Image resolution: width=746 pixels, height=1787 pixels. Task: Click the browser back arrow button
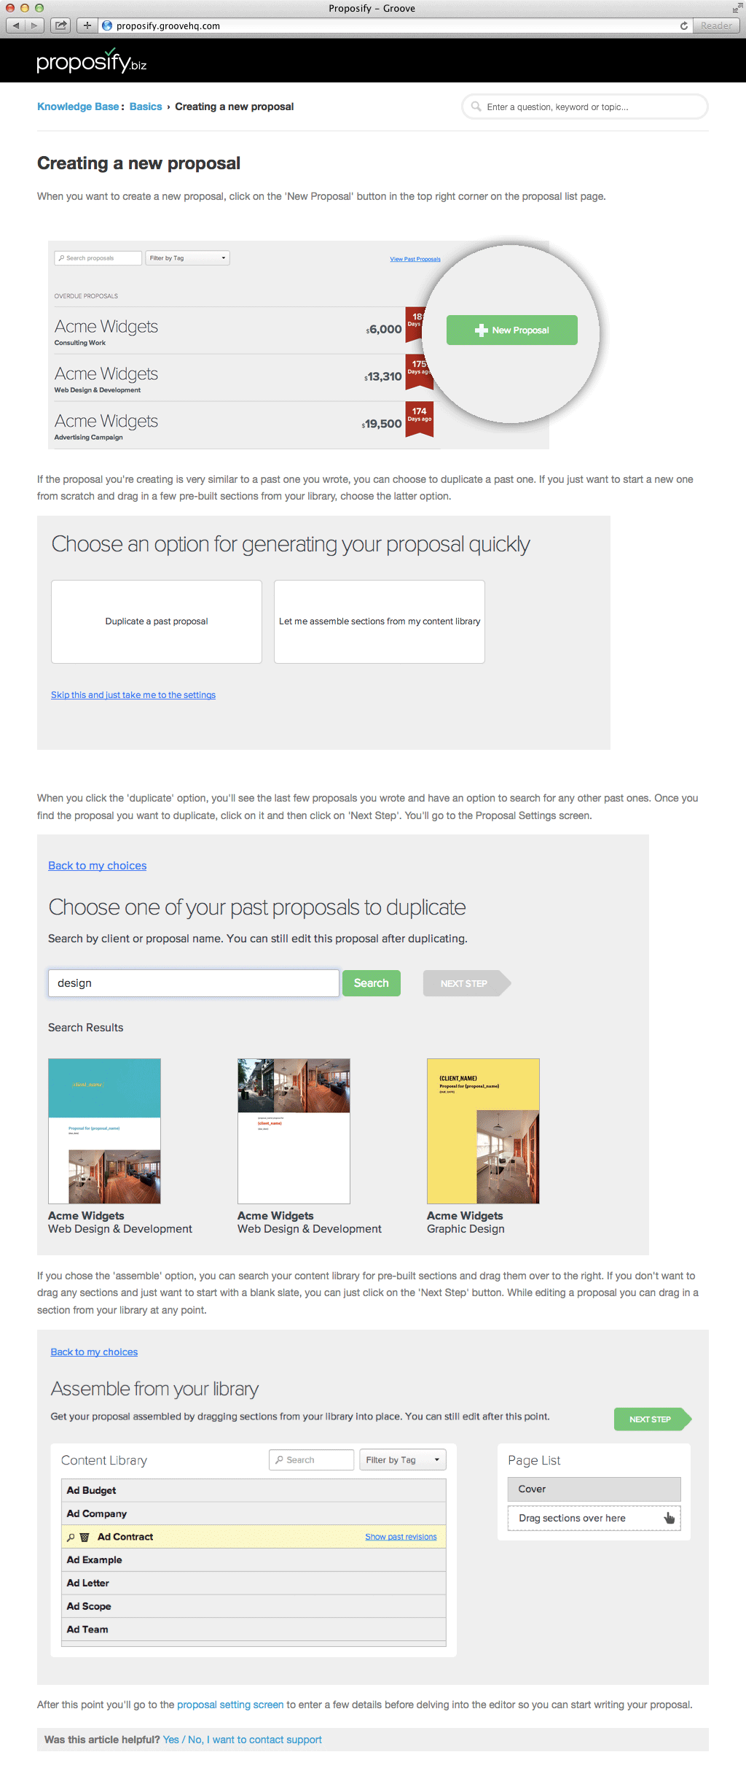(15, 26)
